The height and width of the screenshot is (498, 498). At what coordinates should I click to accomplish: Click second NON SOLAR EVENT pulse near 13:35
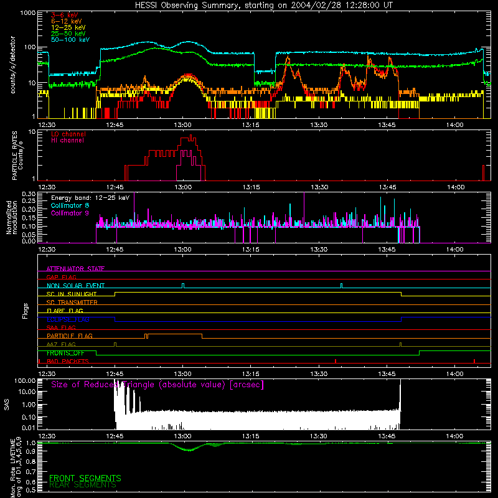click(x=341, y=286)
